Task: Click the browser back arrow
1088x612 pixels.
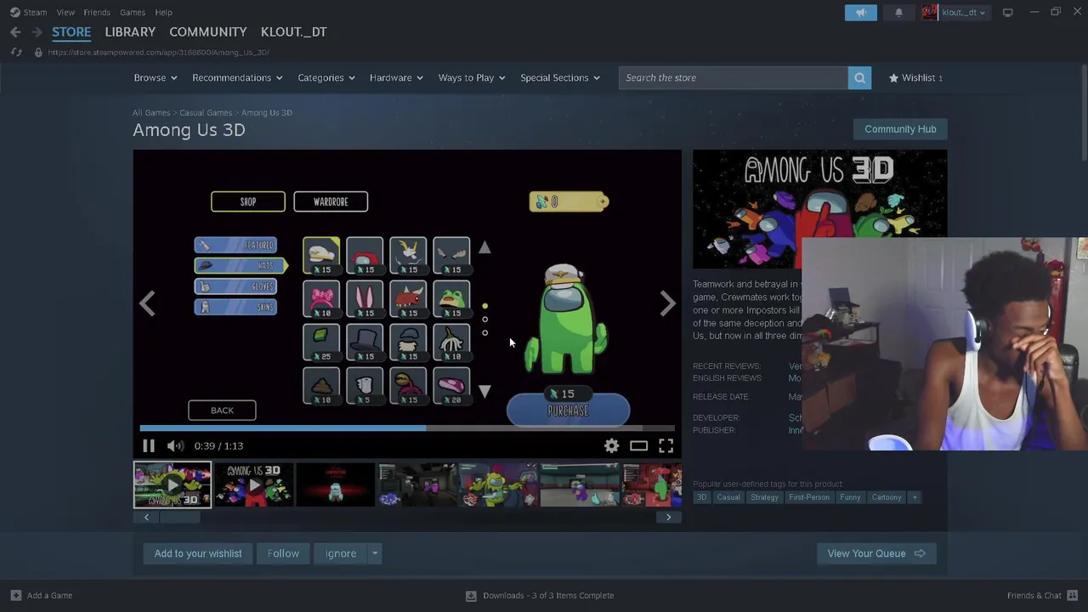Action: [15, 31]
